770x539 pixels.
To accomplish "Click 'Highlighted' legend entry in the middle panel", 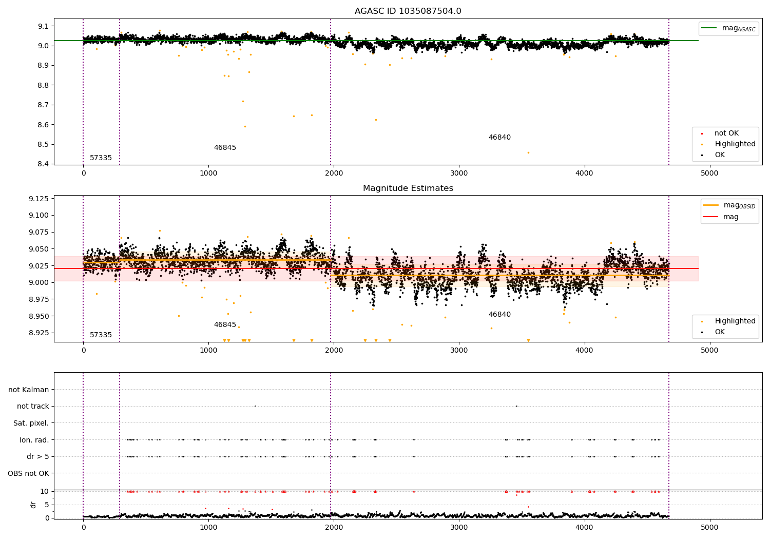I will point(735,321).
